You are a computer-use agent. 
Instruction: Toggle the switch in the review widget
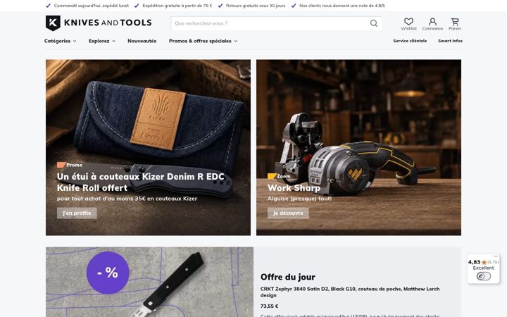pyautogui.click(x=483, y=276)
